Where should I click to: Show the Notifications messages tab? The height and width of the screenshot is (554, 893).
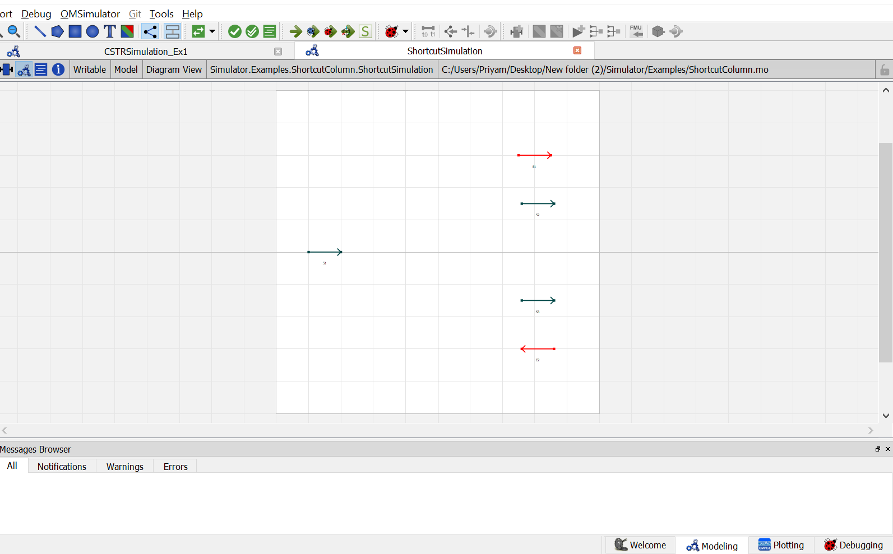62,467
